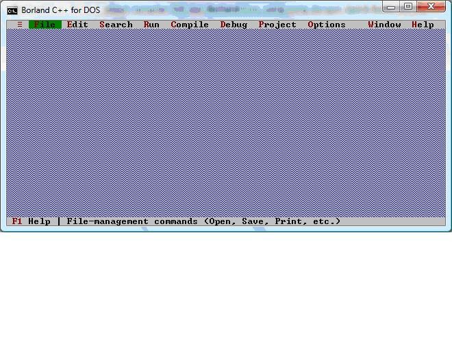Open the Debug menu
This screenshot has height=345, width=452.
pos(234,25)
